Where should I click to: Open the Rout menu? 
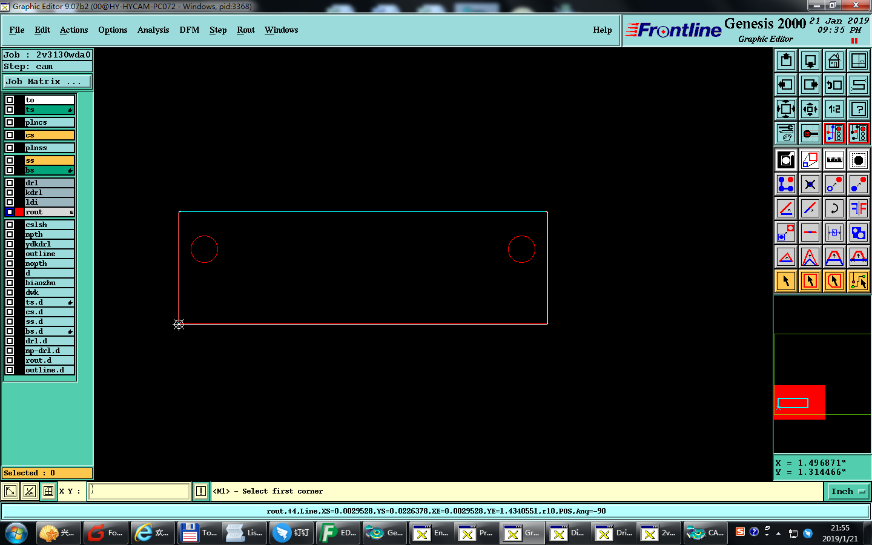pos(246,30)
